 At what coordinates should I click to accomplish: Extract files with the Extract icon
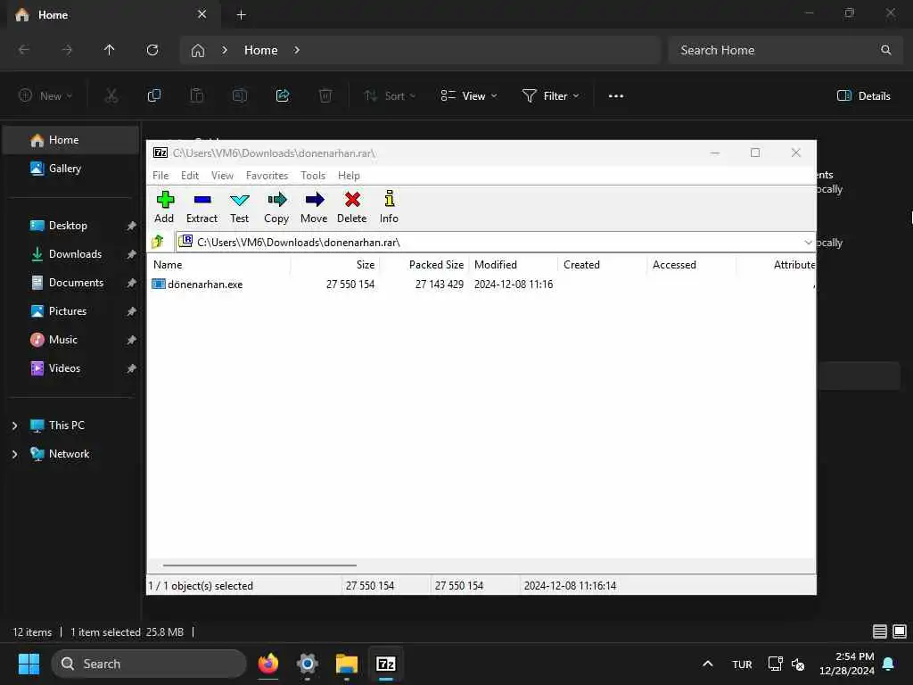click(x=202, y=207)
